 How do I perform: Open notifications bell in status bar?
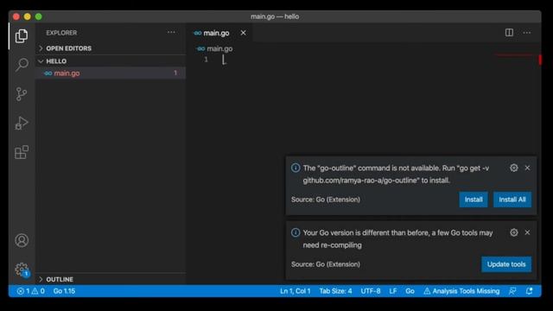(530, 291)
